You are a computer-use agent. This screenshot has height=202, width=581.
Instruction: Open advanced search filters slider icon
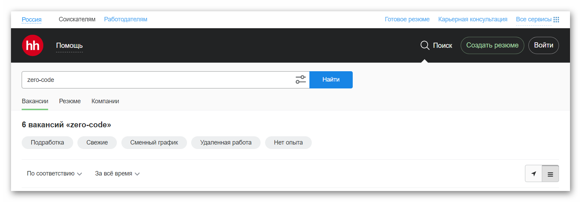(301, 80)
